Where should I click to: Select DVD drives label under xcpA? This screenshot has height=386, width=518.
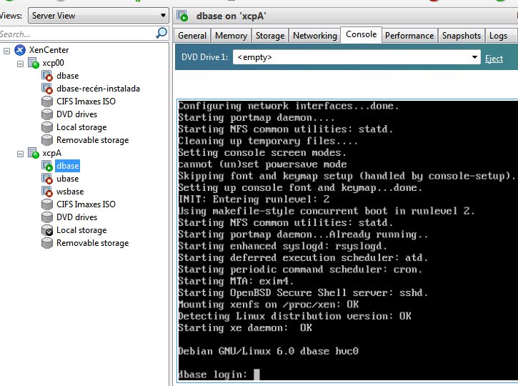pos(77,217)
